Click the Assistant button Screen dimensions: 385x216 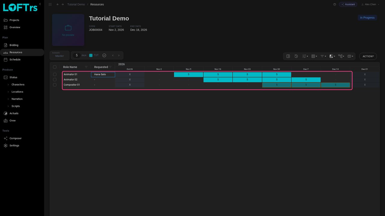[348, 4]
